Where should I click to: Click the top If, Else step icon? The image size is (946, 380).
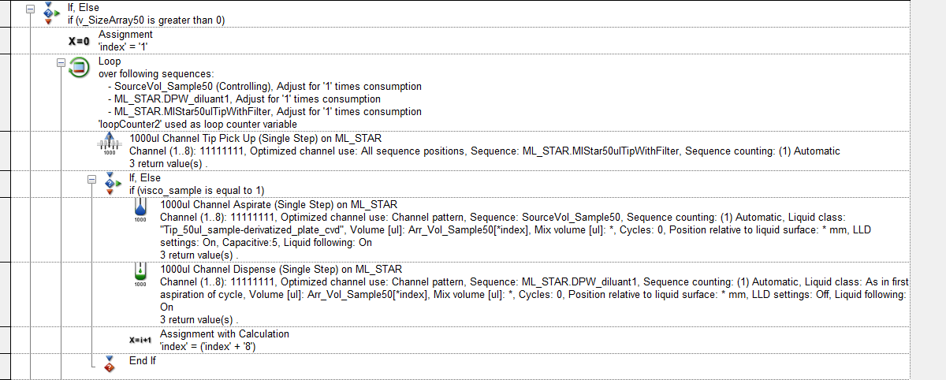[49, 13]
